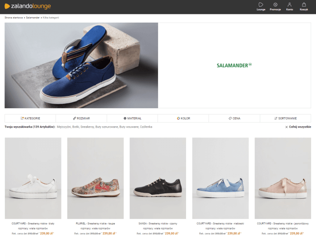Open the white Courtyard sneaker image
The height and width of the screenshot is (238, 316).
(33, 178)
